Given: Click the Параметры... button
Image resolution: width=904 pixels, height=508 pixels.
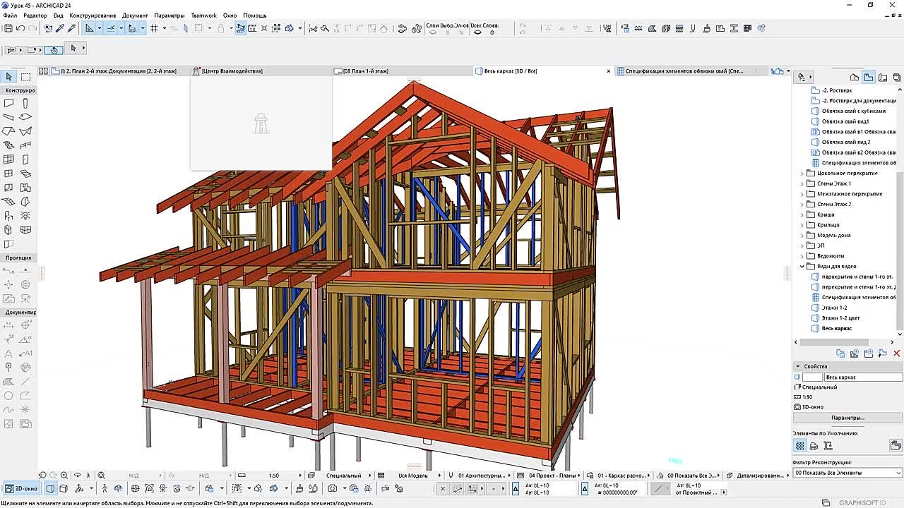Looking at the screenshot, I should tap(847, 418).
